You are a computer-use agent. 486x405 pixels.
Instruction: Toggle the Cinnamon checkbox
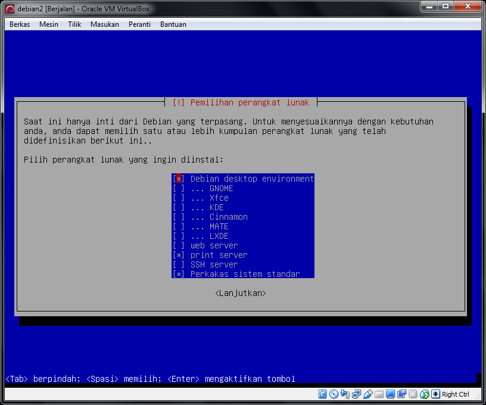[179, 217]
